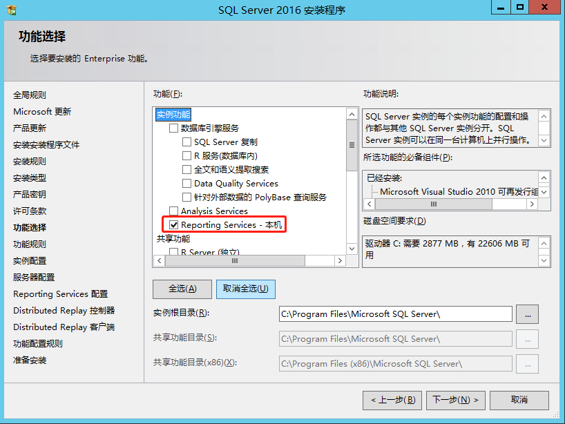Click the SQL Server setup title bar icon
This screenshot has width=565, height=424.
[x=12, y=10]
